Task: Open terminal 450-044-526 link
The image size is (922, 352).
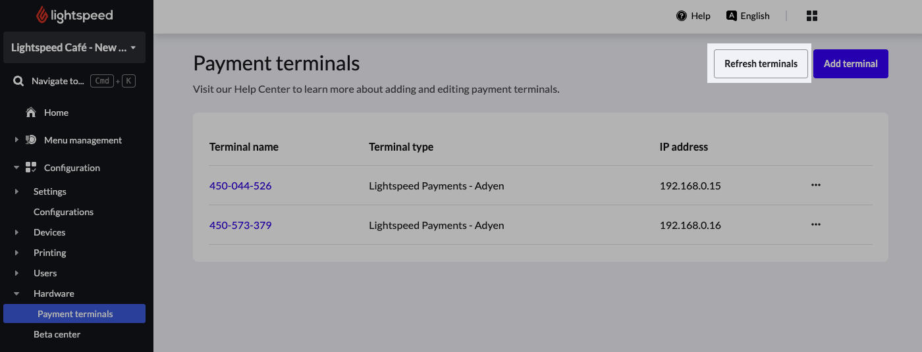Action: pyautogui.click(x=240, y=186)
